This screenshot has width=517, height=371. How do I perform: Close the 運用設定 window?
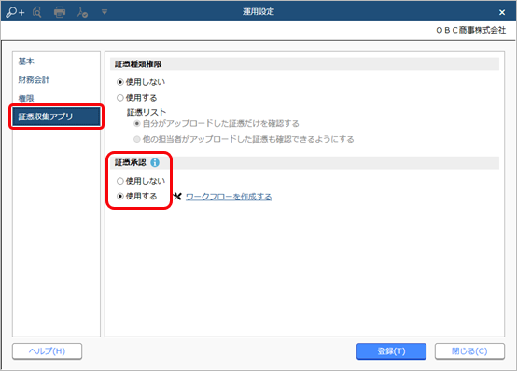click(502, 12)
